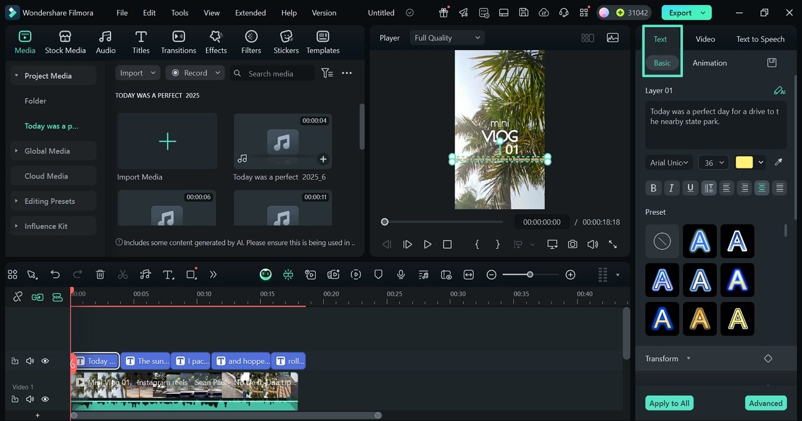
Task: Click the Apply to All button
Action: click(x=669, y=403)
